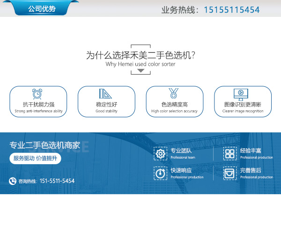Click the gear icon for 专业团队
This screenshot has width=281, height=229.
(160, 154)
